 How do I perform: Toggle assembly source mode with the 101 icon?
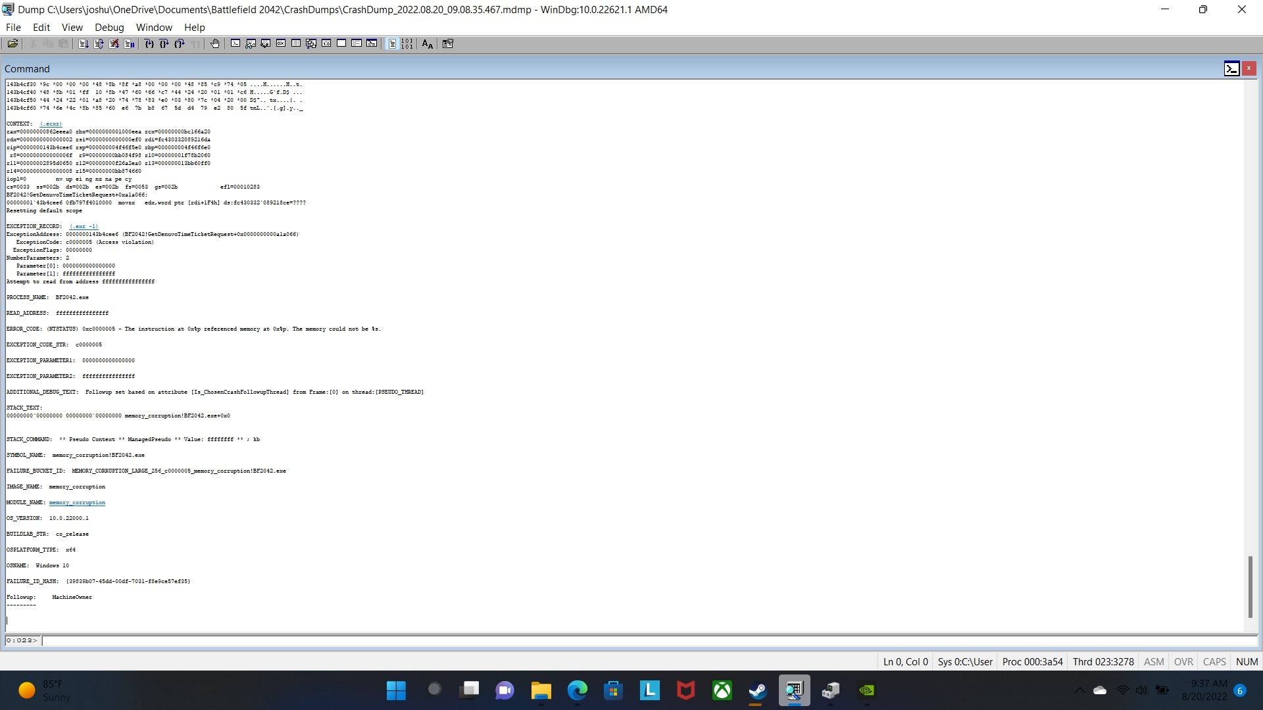408,43
